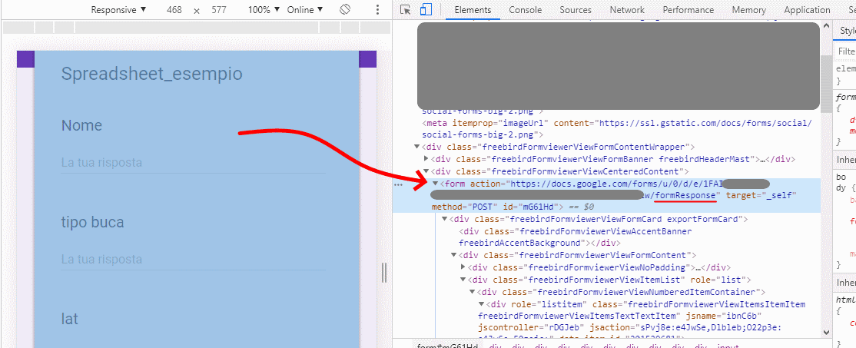Click the lat question label
The image size is (856, 348).
70,319
